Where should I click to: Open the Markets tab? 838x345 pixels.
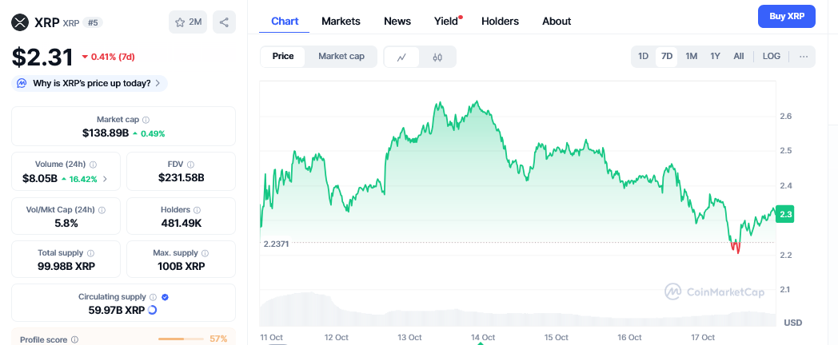[341, 21]
